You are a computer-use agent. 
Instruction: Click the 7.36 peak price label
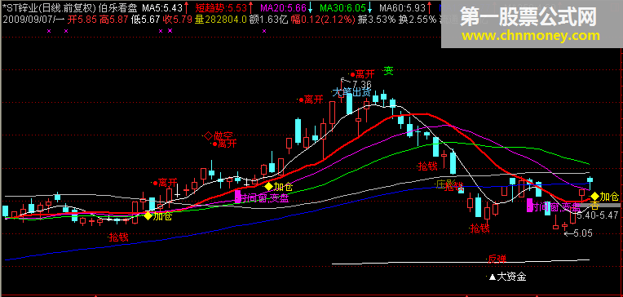[361, 84]
